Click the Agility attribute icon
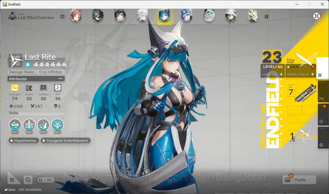Screen dimensions: 329x194 (29, 88)
